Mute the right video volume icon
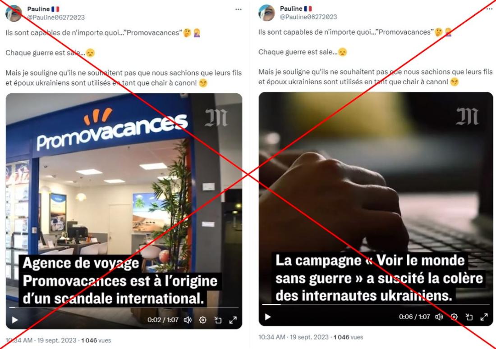 tap(439, 317)
